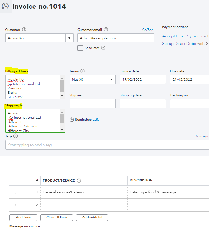Enable the Send later checkbox
Viewport: 209px width, 230px height.
(80, 48)
